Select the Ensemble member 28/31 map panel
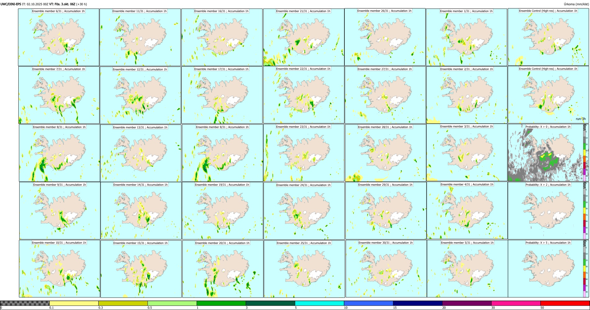The image size is (590, 310). pyautogui.click(x=385, y=153)
